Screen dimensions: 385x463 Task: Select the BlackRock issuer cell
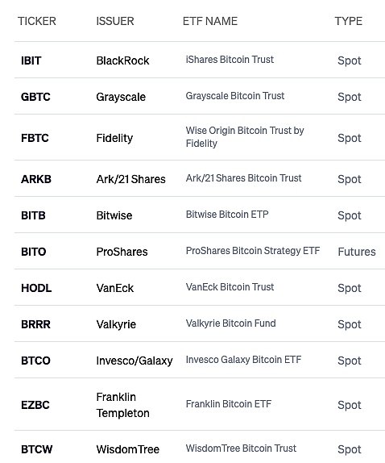point(122,60)
